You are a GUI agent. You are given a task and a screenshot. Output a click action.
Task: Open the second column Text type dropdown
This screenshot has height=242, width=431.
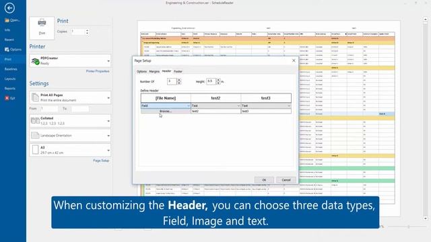coord(215,106)
